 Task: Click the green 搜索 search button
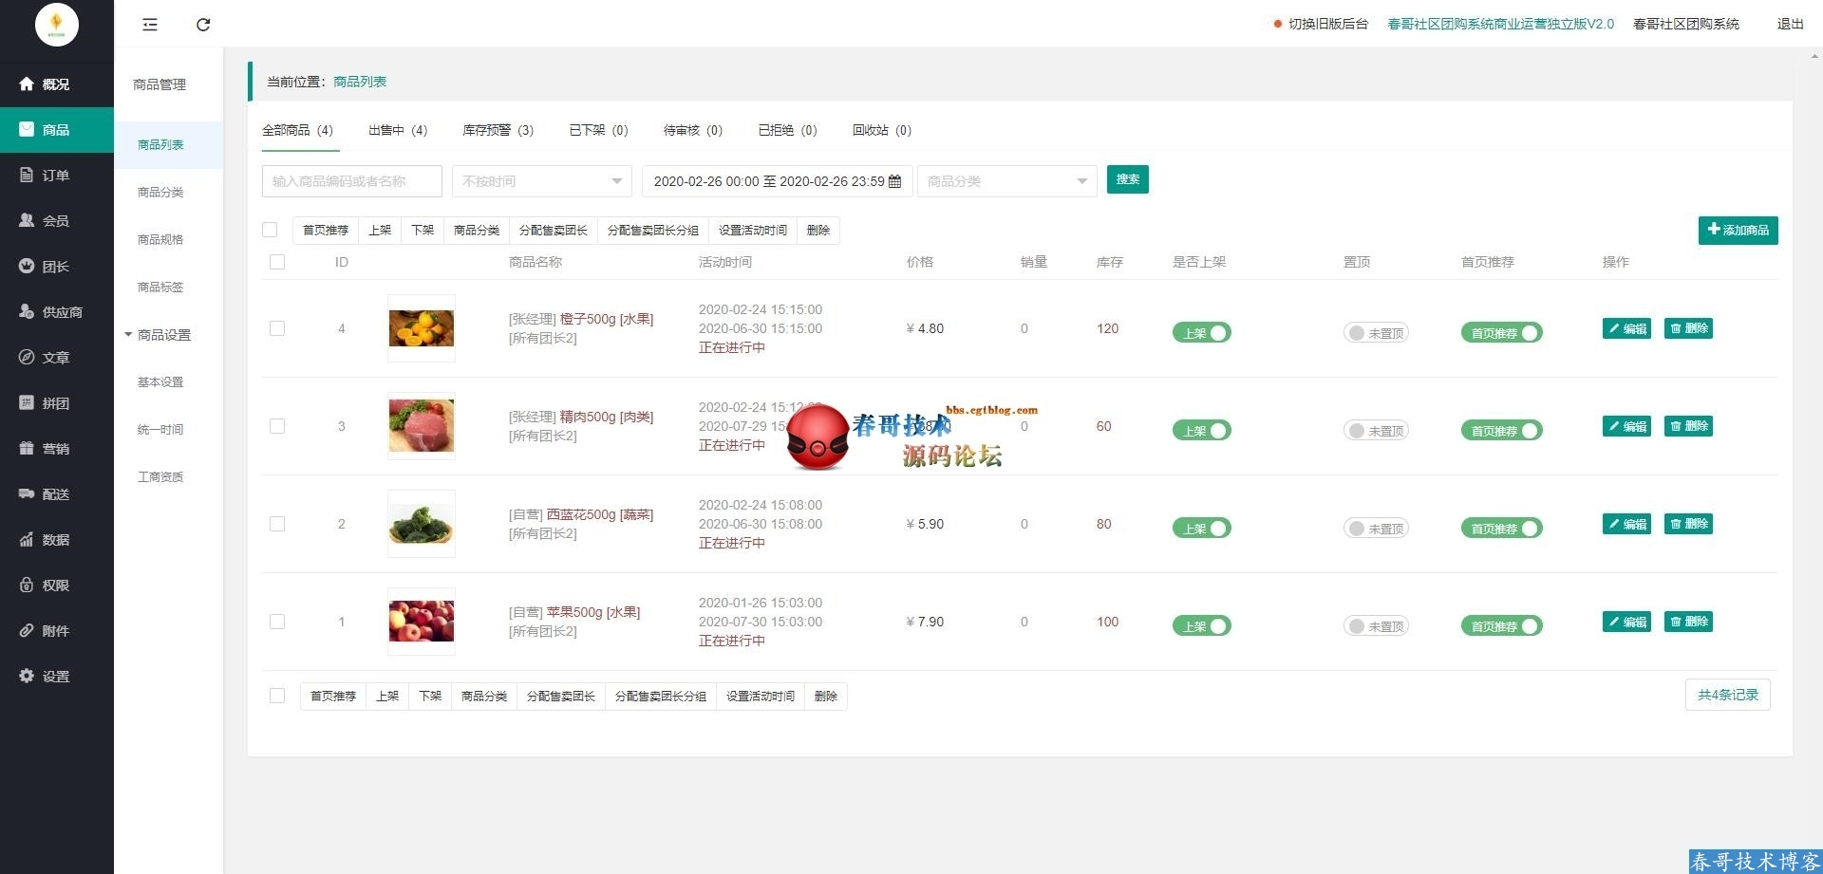click(1127, 179)
